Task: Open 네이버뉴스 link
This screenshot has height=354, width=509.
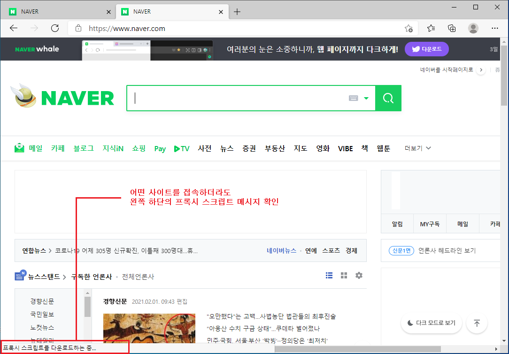Action: click(281, 251)
